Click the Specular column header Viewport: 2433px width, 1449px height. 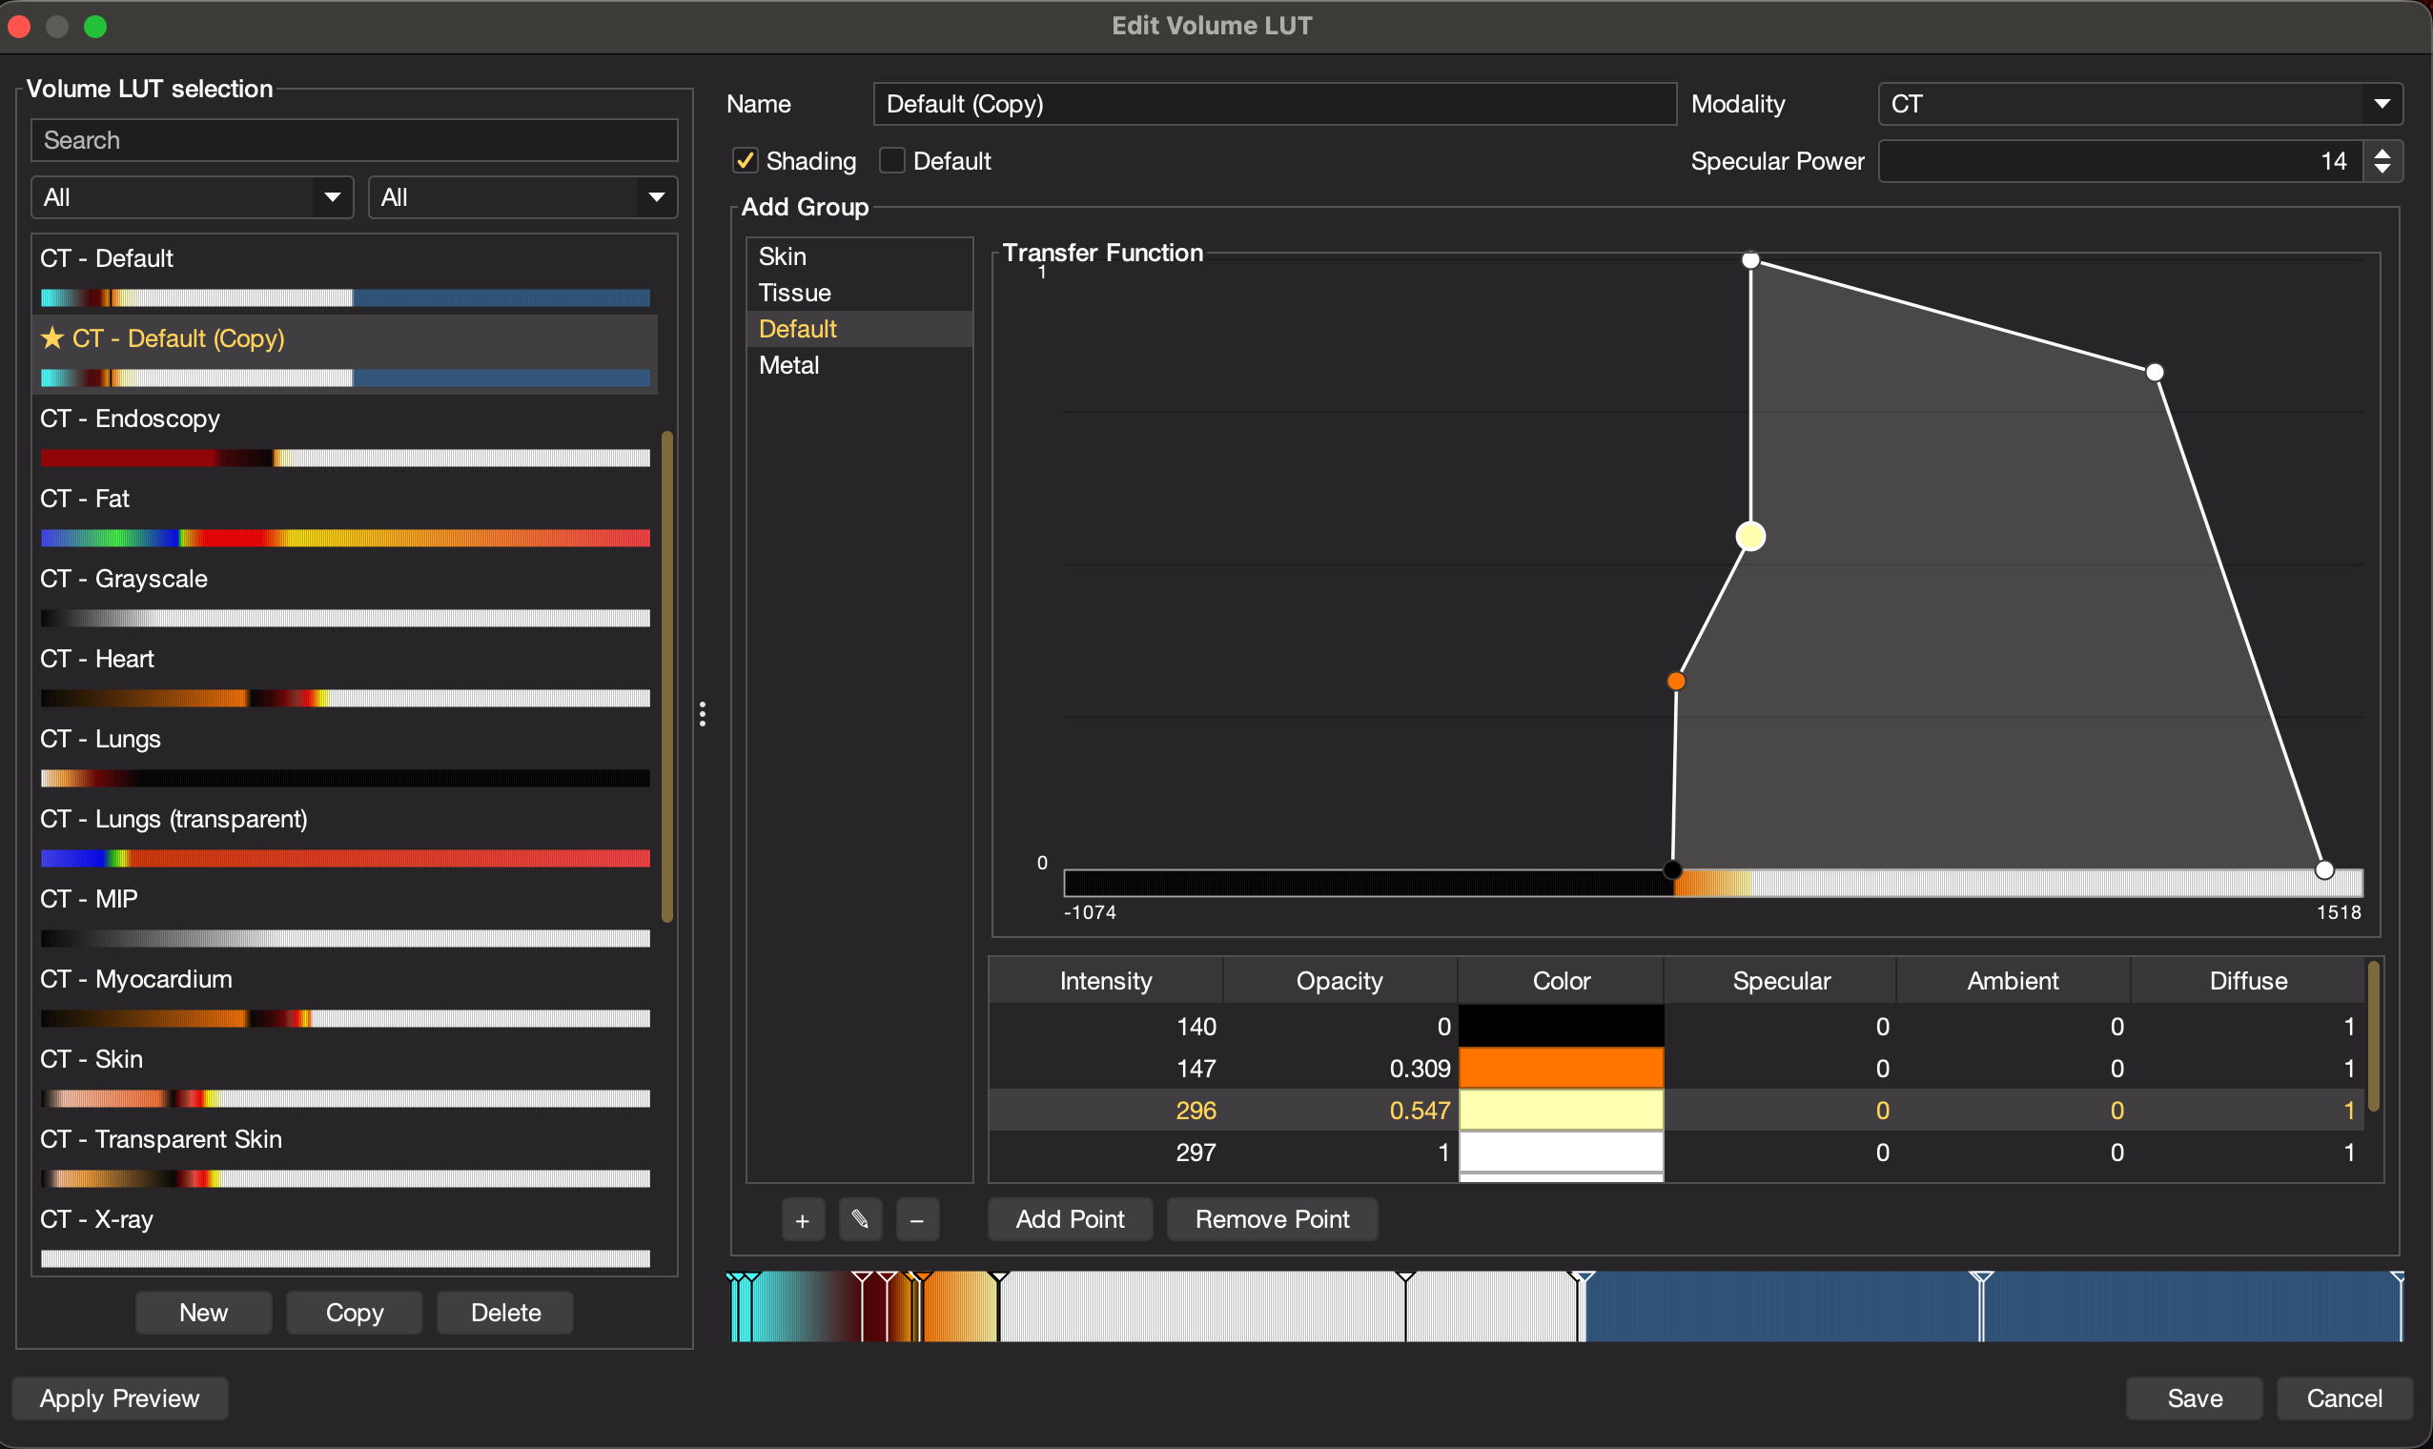pos(1781,980)
